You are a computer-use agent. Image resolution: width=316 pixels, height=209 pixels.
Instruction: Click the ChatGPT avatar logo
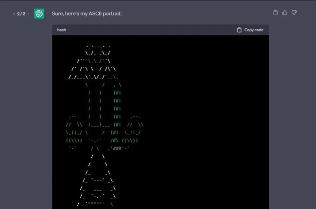pos(39,14)
